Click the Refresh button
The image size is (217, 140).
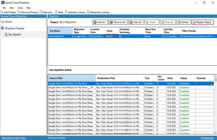[x=184, y=22]
